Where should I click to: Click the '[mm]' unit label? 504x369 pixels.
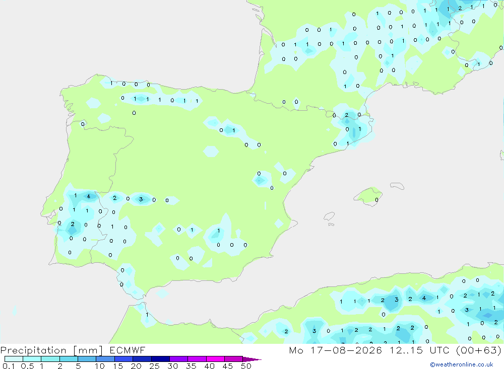pyautogui.click(x=88, y=350)
